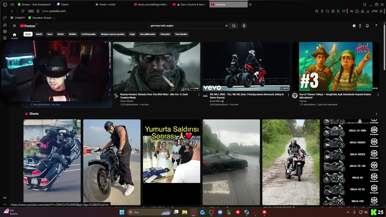Open YouTube notifications bell
Viewport: 386px width, 217px height.
(x=367, y=26)
